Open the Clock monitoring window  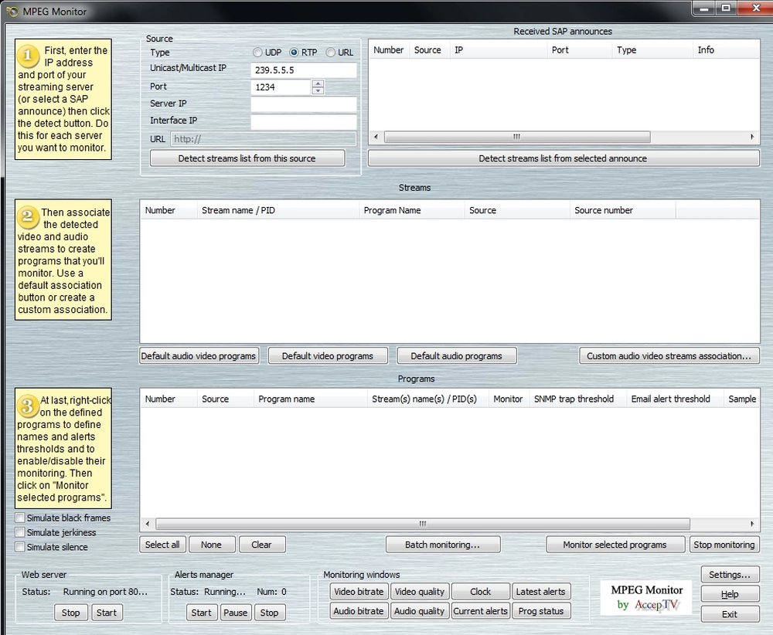click(481, 591)
